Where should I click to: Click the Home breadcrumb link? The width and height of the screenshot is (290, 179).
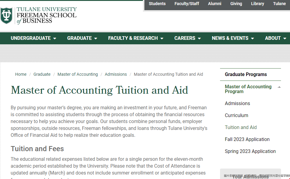coord(21,74)
